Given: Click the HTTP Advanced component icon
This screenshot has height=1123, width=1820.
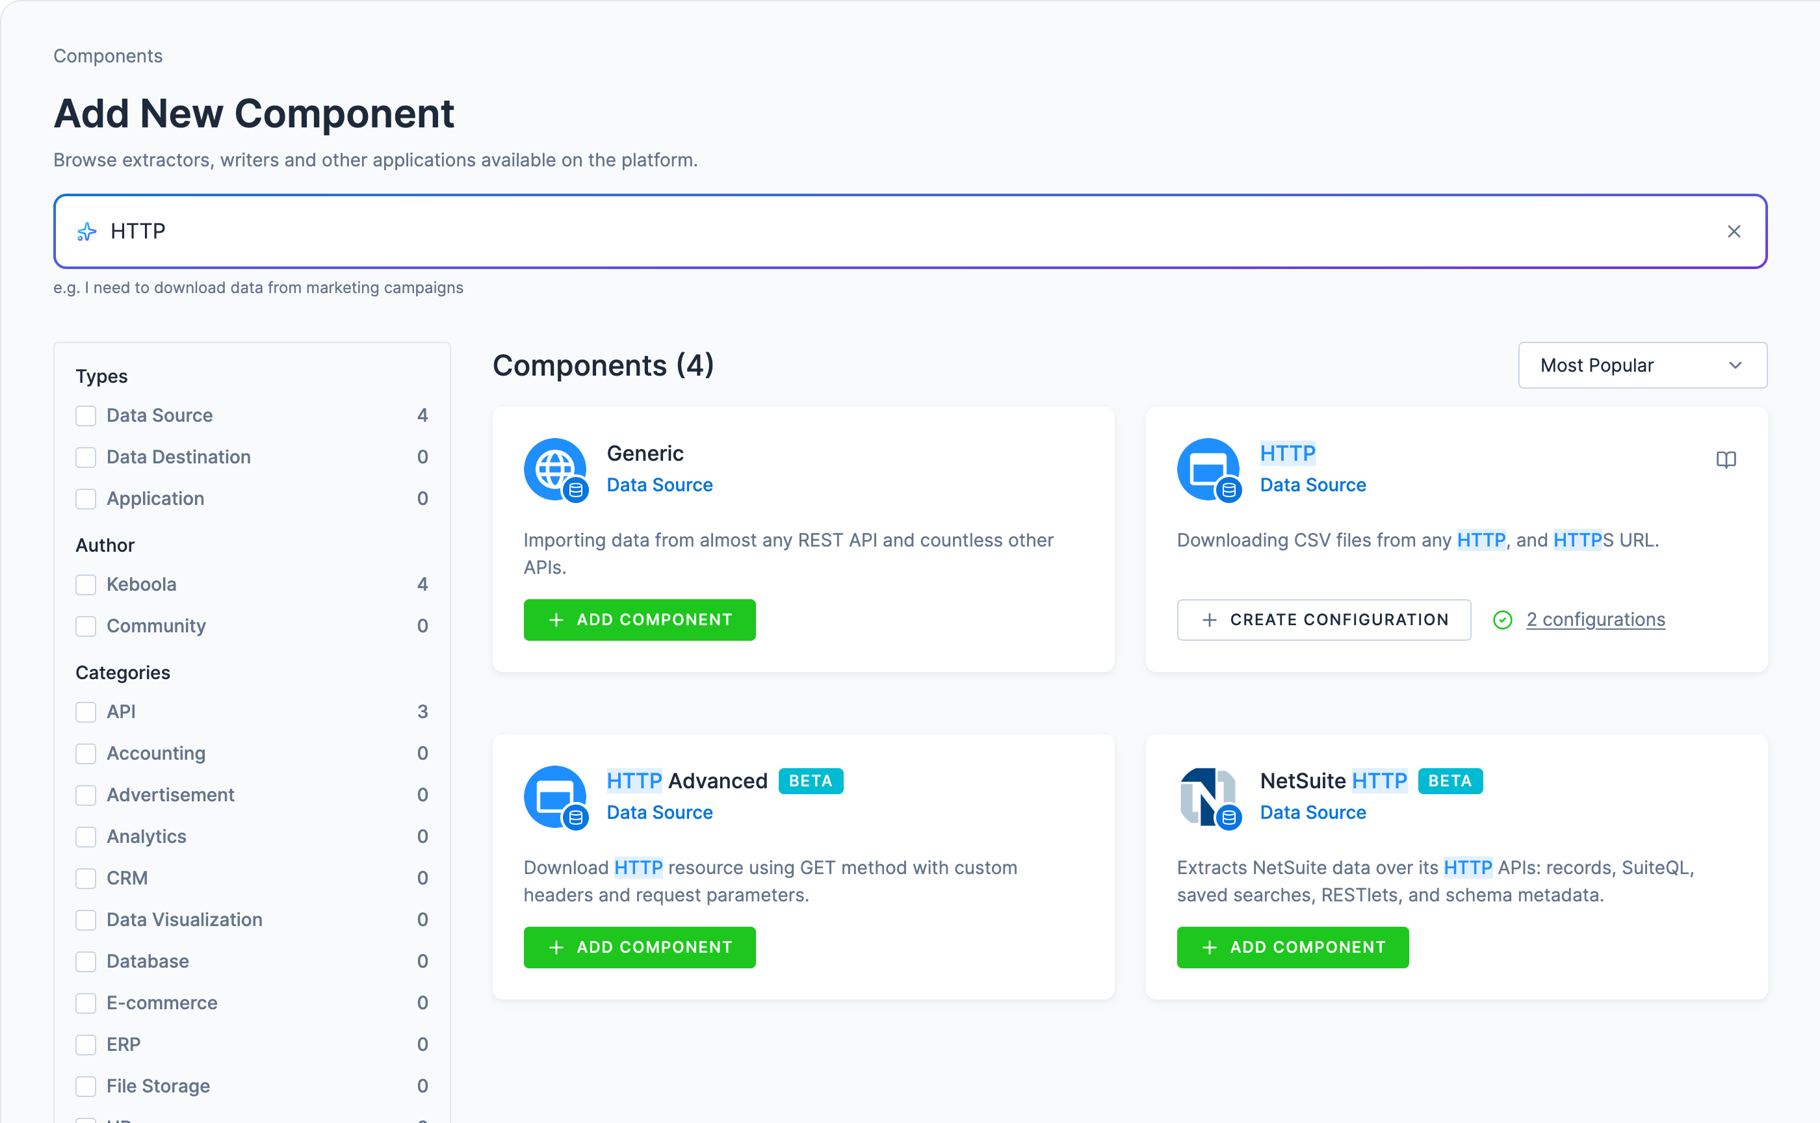Looking at the screenshot, I should [556, 797].
